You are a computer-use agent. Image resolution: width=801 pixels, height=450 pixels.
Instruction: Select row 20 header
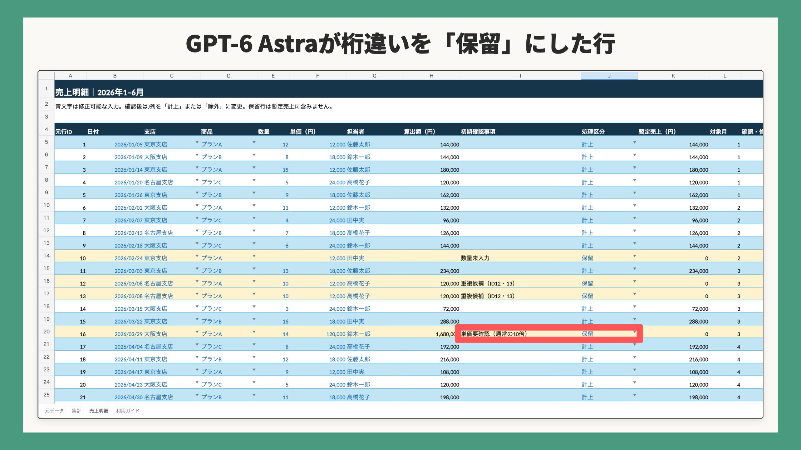tap(46, 331)
